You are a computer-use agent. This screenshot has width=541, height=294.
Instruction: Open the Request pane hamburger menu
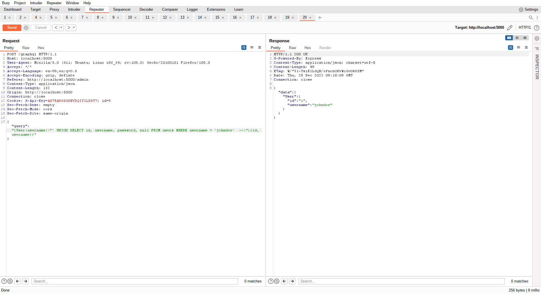pyautogui.click(x=260, y=48)
